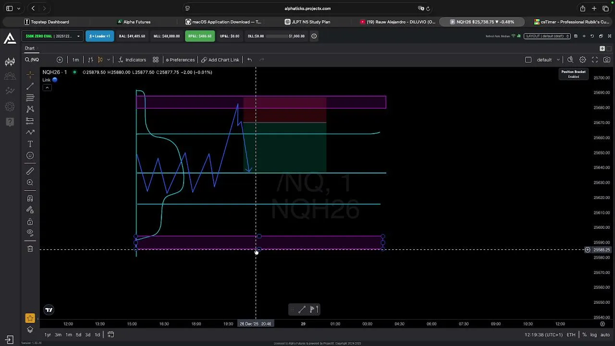This screenshot has height=346, width=615.
Task: Select the brush drawing tool
Action: [30, 132]
